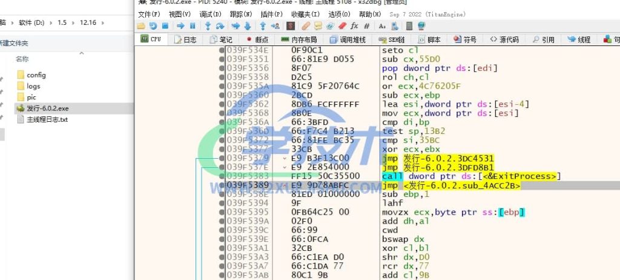Viewport: 620px width, 280px height.
Task: Toggle breakpoint dot at address 039F5383
Action: (x=222, y=176)
